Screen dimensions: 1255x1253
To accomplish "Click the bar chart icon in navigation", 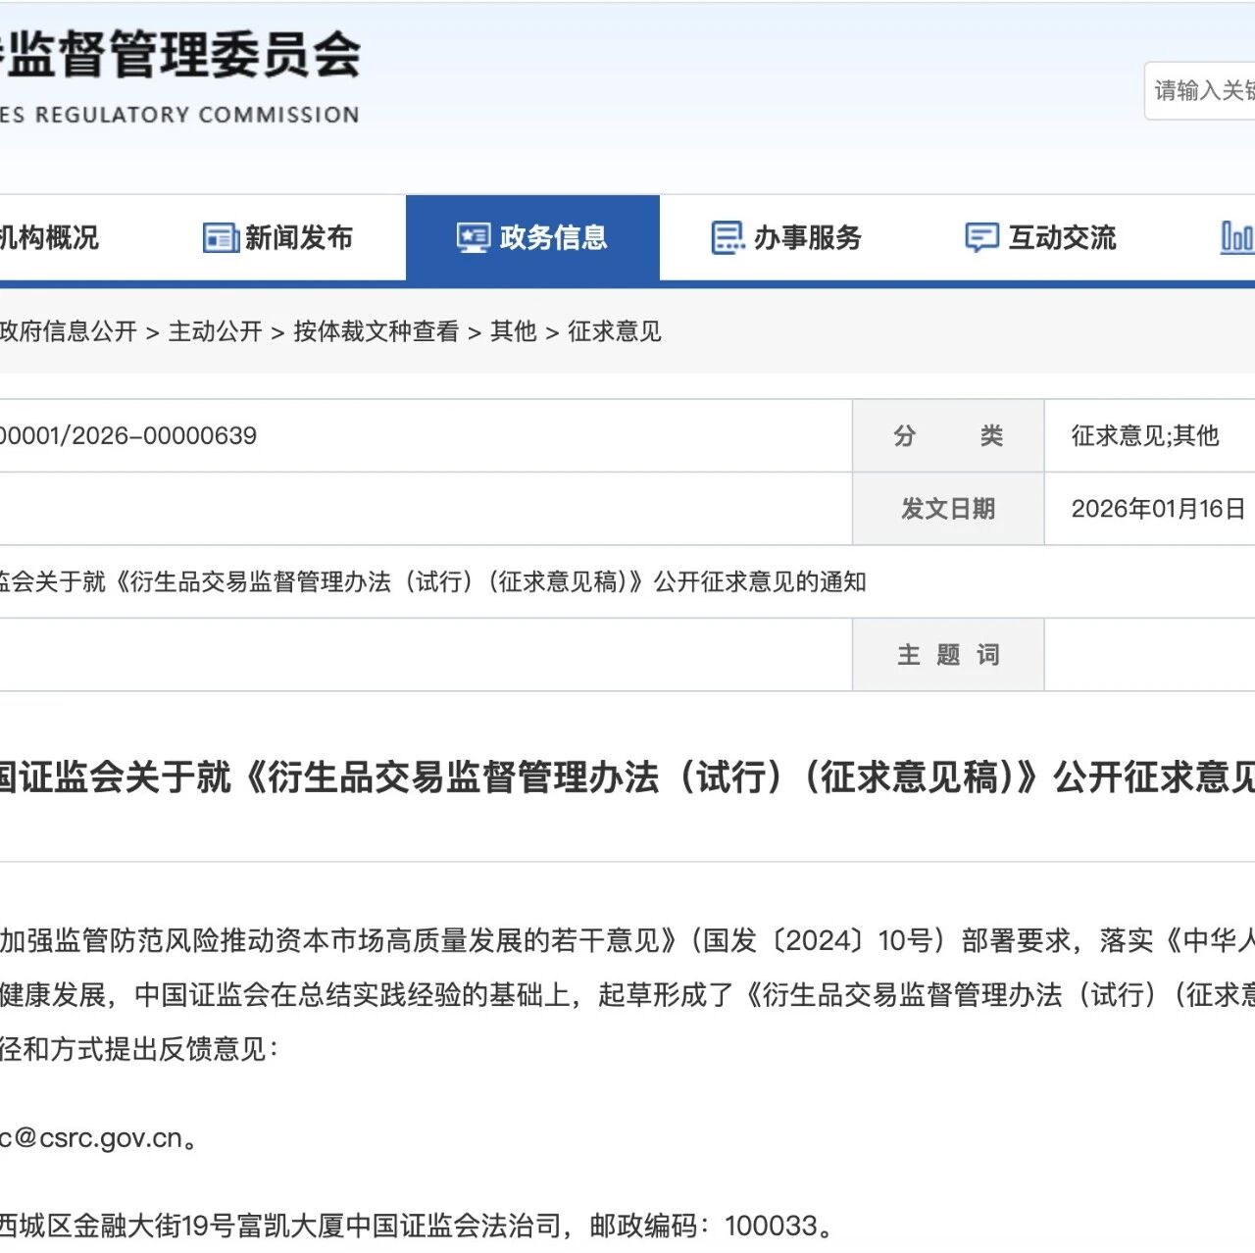I will [1237, 237].
